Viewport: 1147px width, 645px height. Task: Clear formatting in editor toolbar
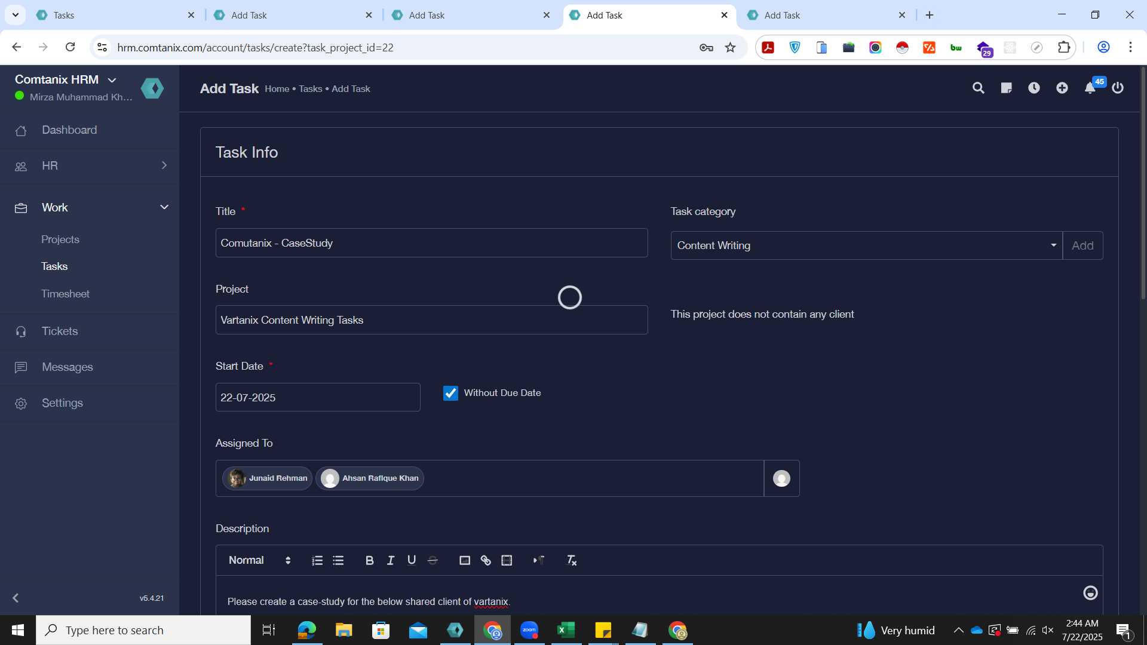coord(571,560)
